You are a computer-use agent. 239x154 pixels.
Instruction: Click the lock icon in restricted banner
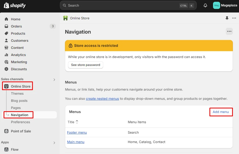(70, 46)
